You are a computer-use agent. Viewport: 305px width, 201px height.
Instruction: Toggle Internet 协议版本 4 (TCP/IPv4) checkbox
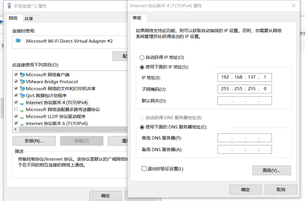point(16,102)
